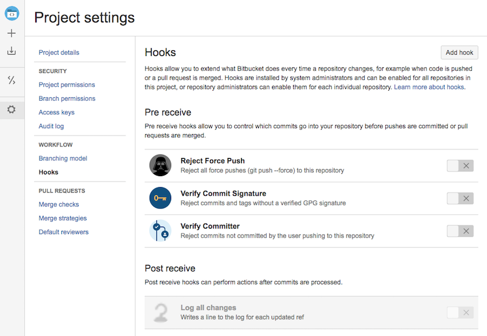Enable the Verify Commit Signature hook
Screen dimensions: 487x336
coord(460,198)
